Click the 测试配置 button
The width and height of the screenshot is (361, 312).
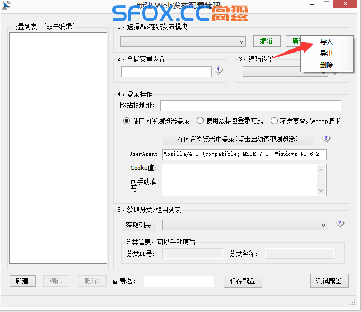tap(329, 281)
